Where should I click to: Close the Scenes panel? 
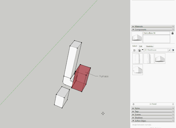click(x=173, y=115)
